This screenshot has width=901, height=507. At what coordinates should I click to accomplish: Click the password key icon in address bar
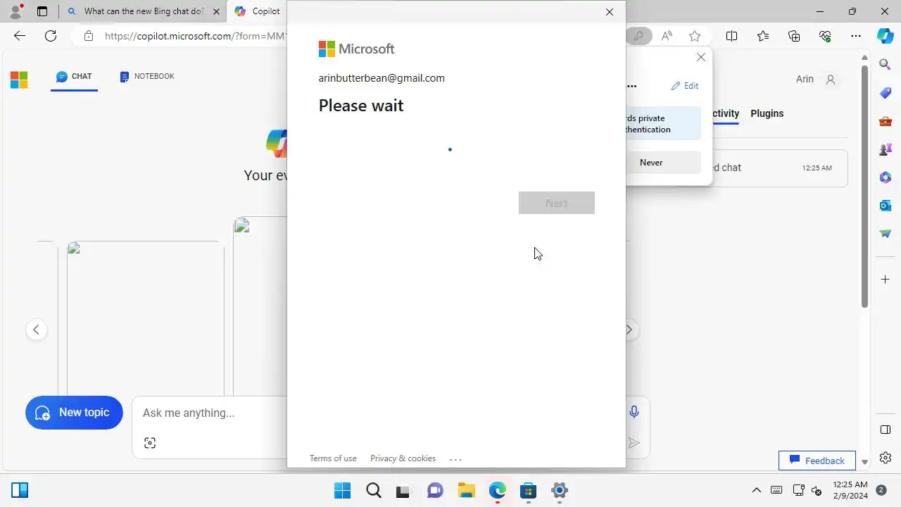[638, 36]
